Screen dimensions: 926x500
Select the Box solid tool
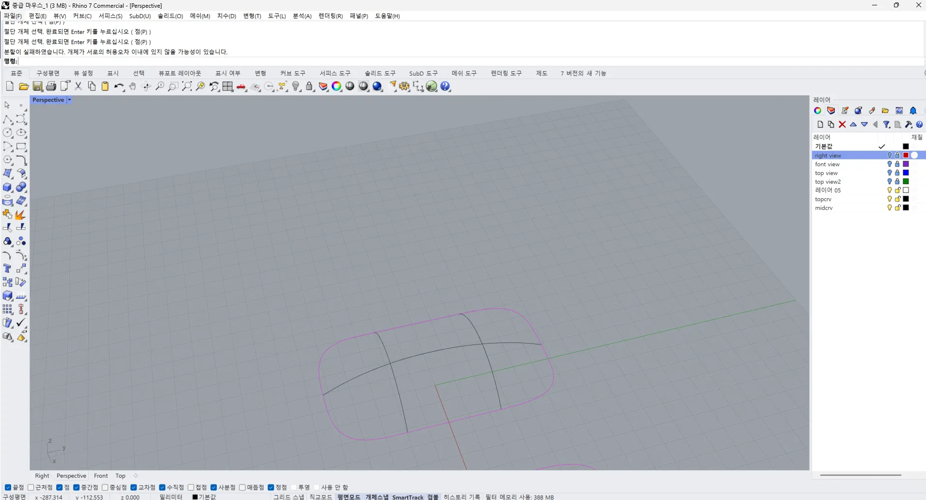[8, 187]
